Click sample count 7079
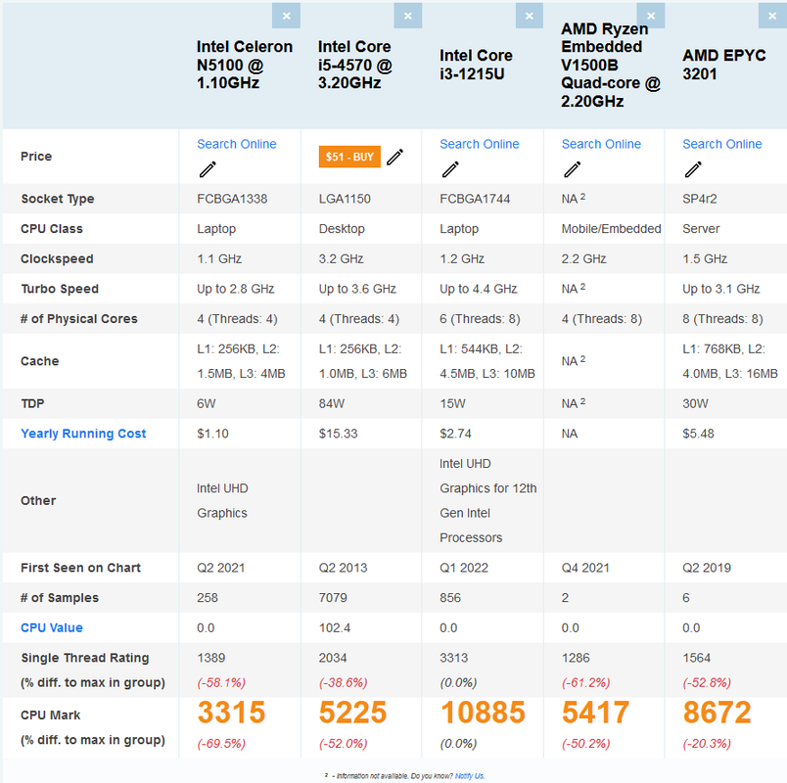This screenshot has height=783, width=787. (333, 598)
